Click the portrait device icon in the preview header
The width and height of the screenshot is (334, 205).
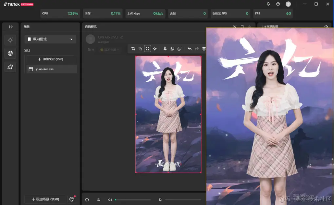pos(242,27)
